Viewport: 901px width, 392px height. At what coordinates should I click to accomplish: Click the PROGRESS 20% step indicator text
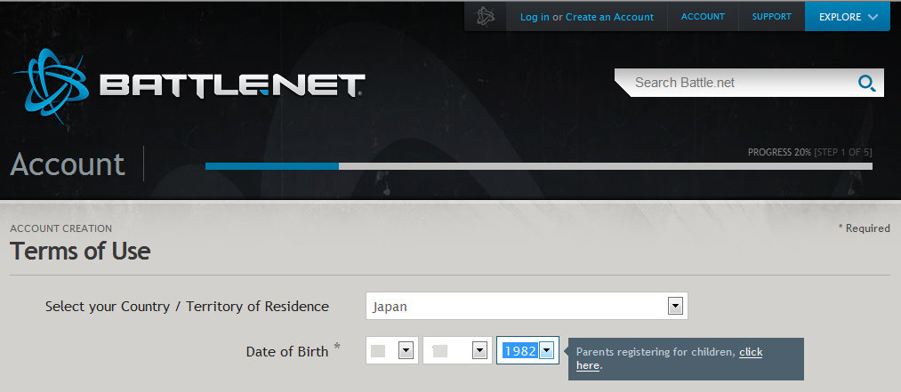tap(809, 153)
